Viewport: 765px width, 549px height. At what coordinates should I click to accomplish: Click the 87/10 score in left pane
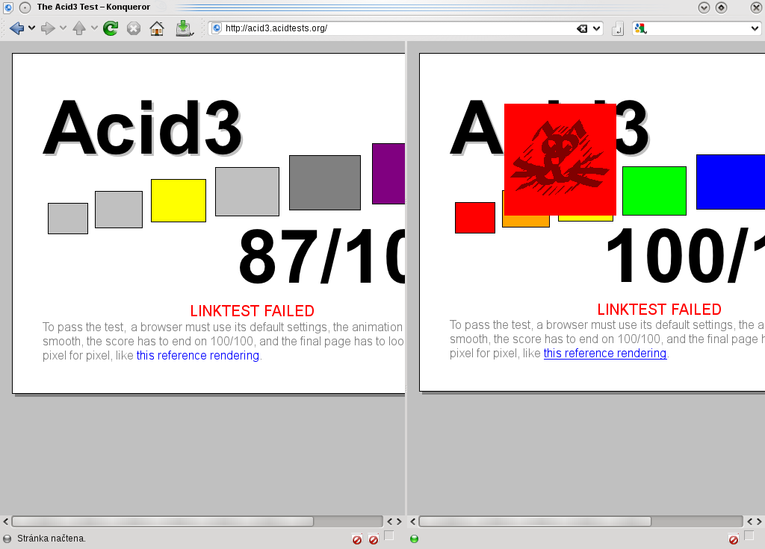coord(322,257)
